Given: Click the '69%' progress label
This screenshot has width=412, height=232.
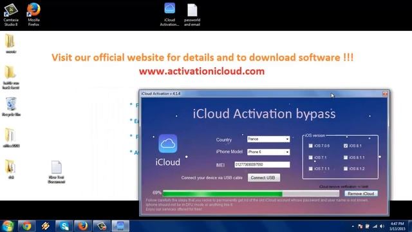Looking at the screenshot, I should click(x=157, y=193).
